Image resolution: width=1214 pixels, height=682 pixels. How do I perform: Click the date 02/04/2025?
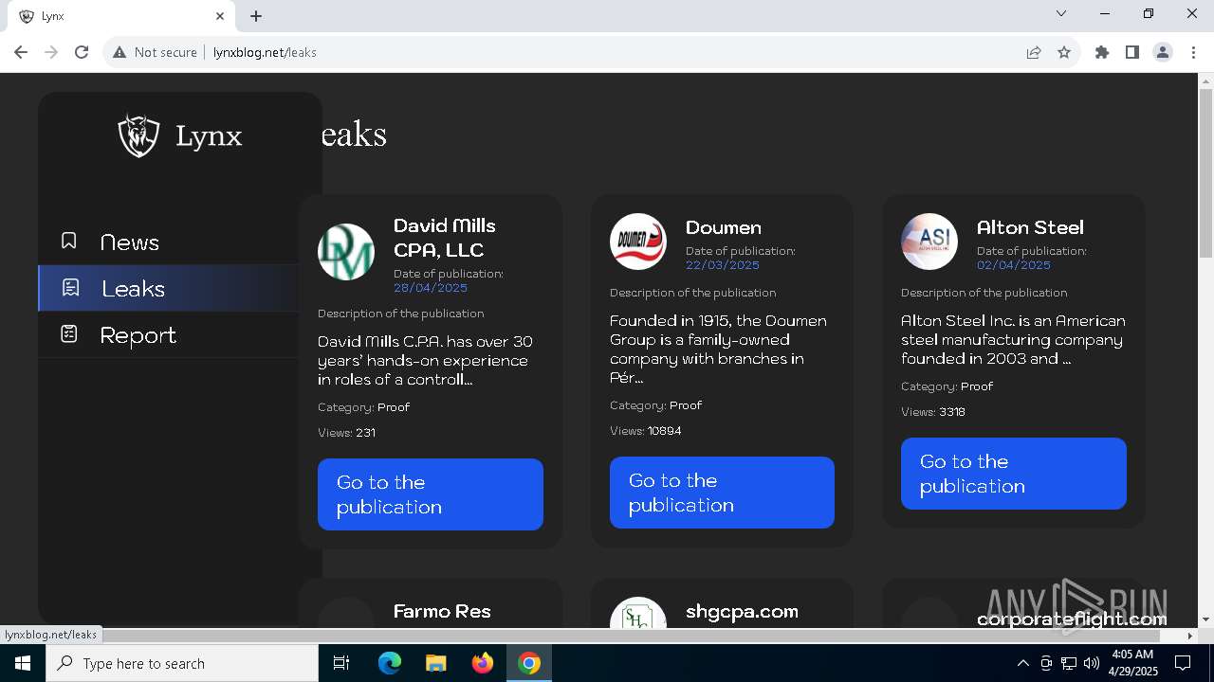[1014, 264]
